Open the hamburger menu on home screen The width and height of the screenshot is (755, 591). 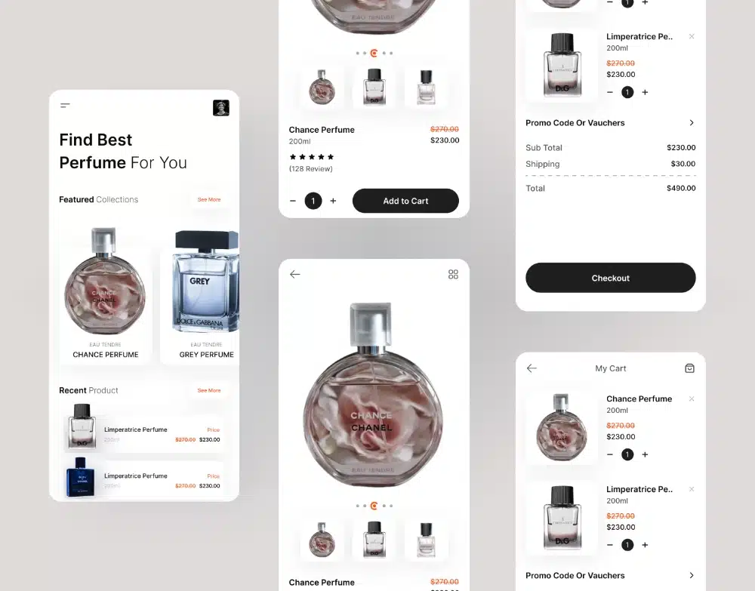pos(65,106)
